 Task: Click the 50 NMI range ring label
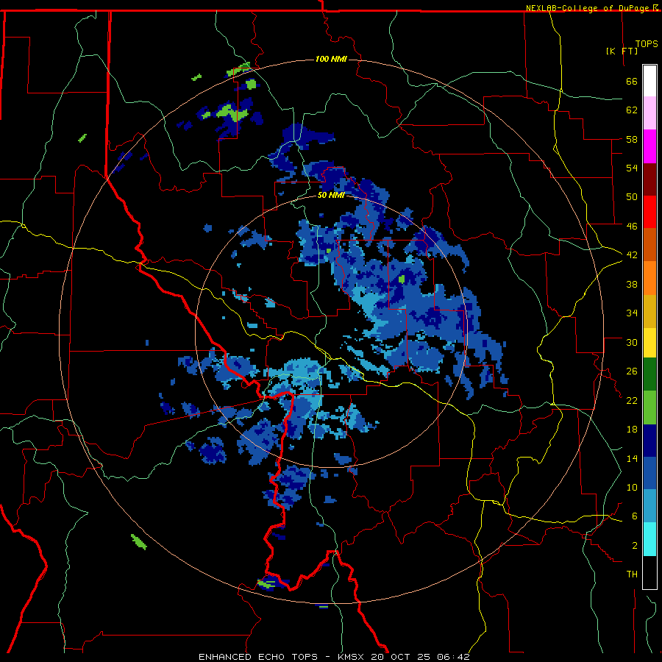tap(331, 195)
